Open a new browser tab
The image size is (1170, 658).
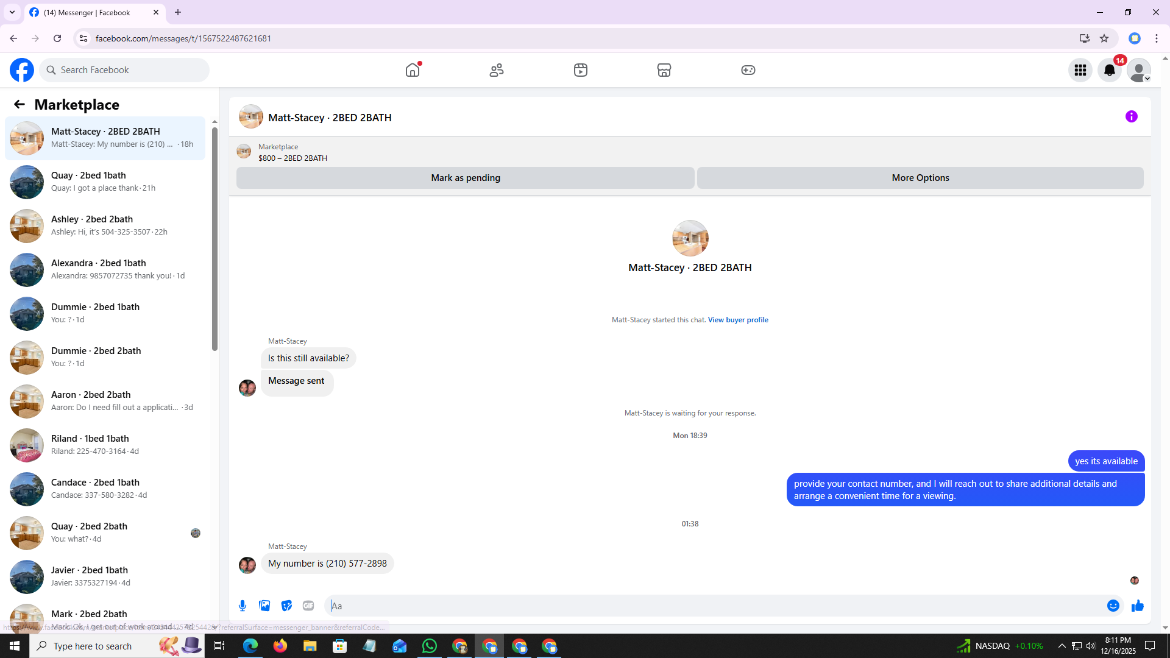[x=178, y=12]
